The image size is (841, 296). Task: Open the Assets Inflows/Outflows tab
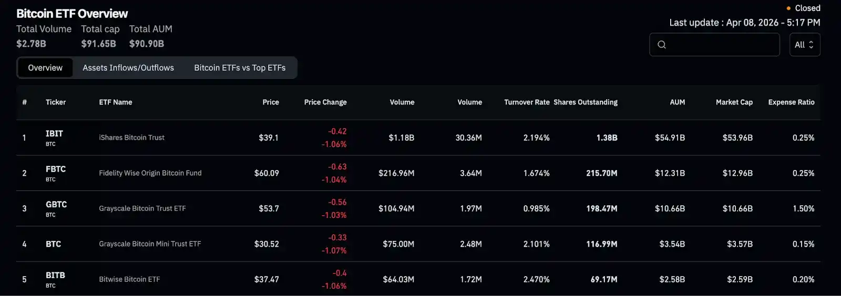coord(128,68)
